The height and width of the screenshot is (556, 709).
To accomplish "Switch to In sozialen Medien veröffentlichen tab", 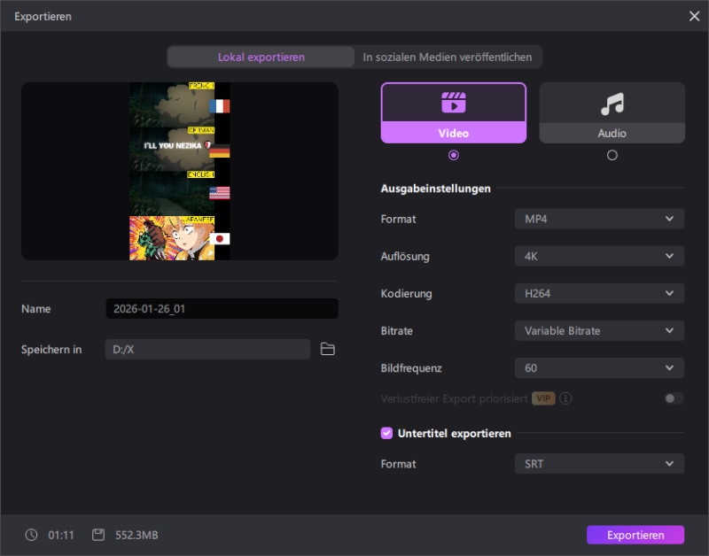I will (x=448, y=57).
